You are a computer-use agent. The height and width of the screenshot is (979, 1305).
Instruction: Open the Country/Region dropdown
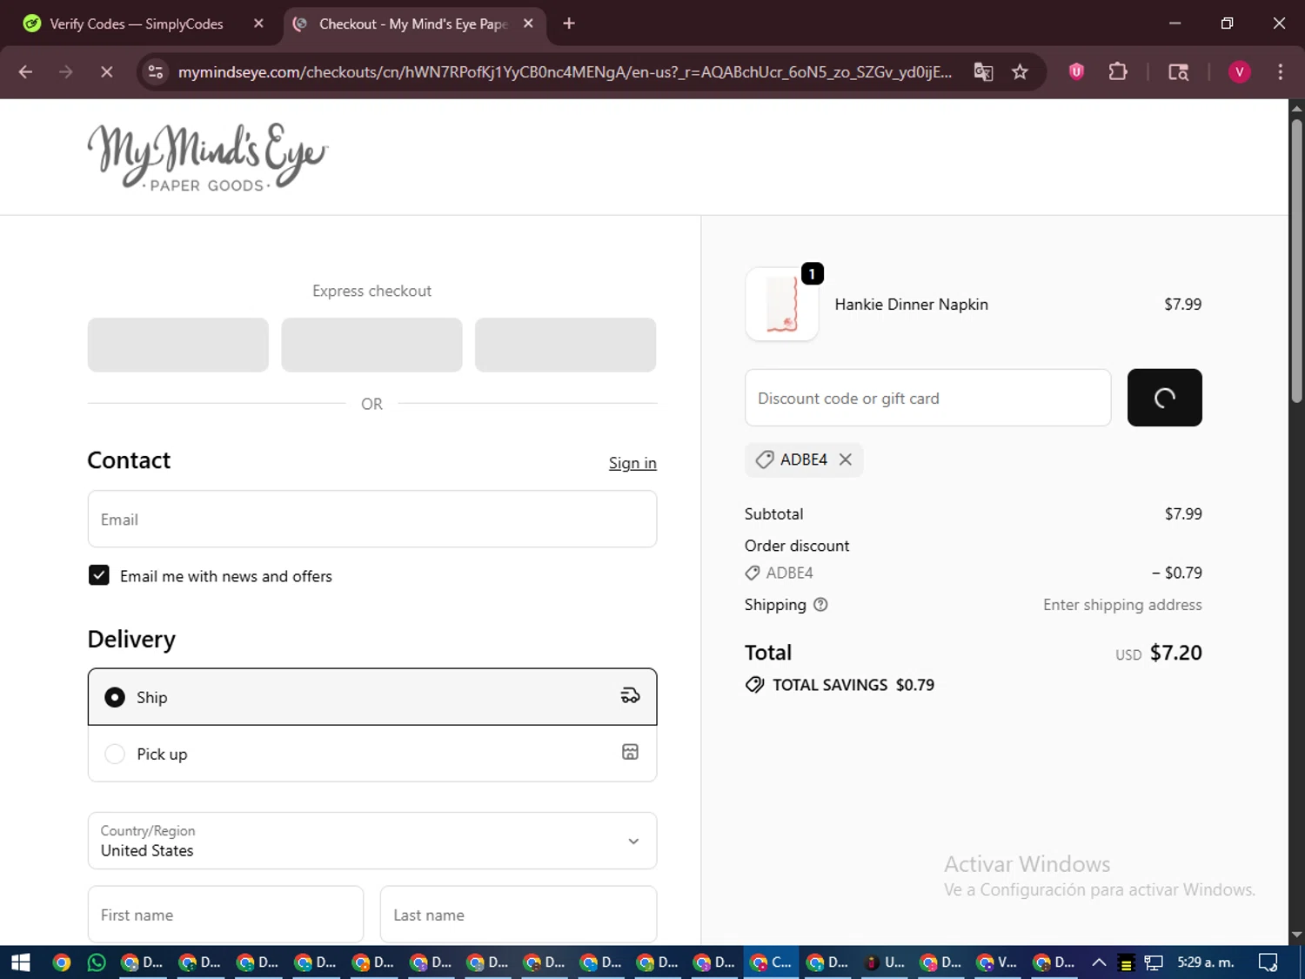(372, 841)
